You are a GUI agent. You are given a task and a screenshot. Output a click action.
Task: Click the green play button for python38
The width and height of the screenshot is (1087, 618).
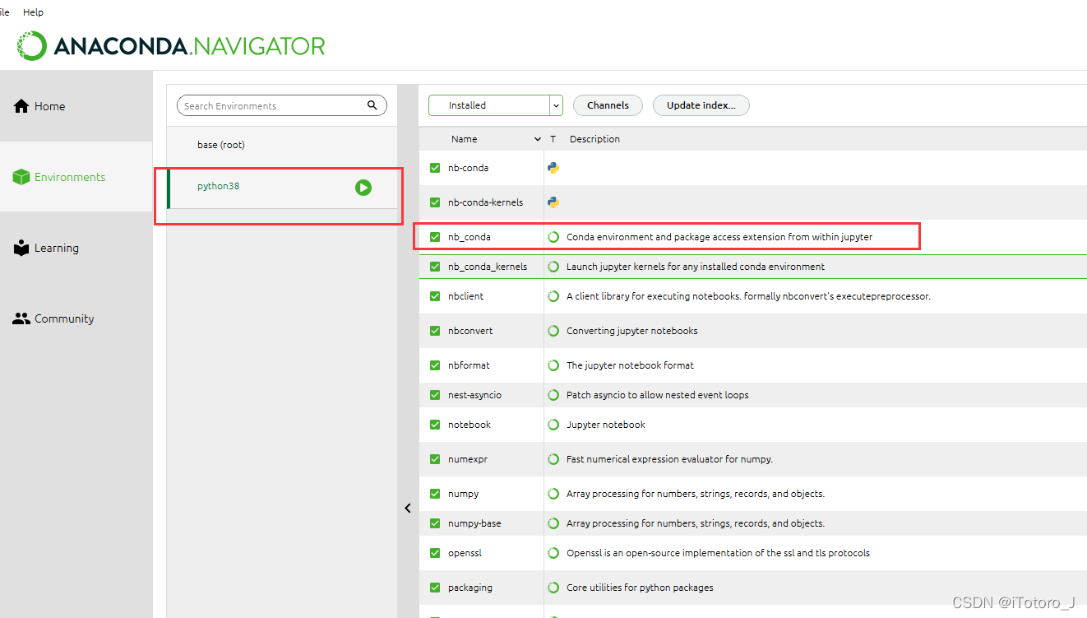[x=363, y=188]
